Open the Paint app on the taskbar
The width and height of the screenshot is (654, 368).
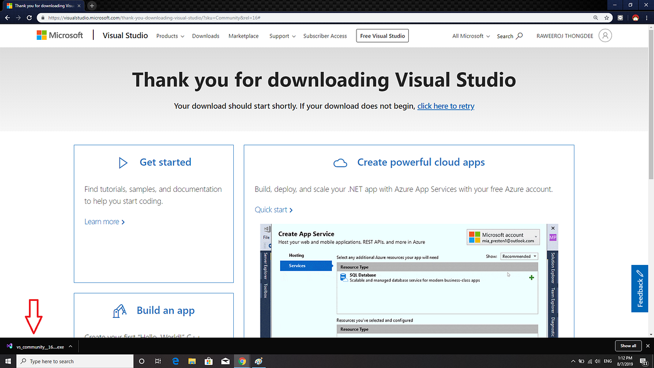(x=258, y=361)
